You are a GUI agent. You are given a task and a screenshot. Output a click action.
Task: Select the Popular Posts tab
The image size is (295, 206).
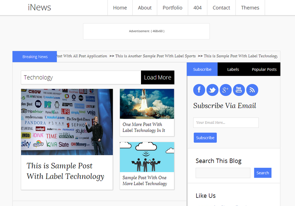tap(264, 69)
